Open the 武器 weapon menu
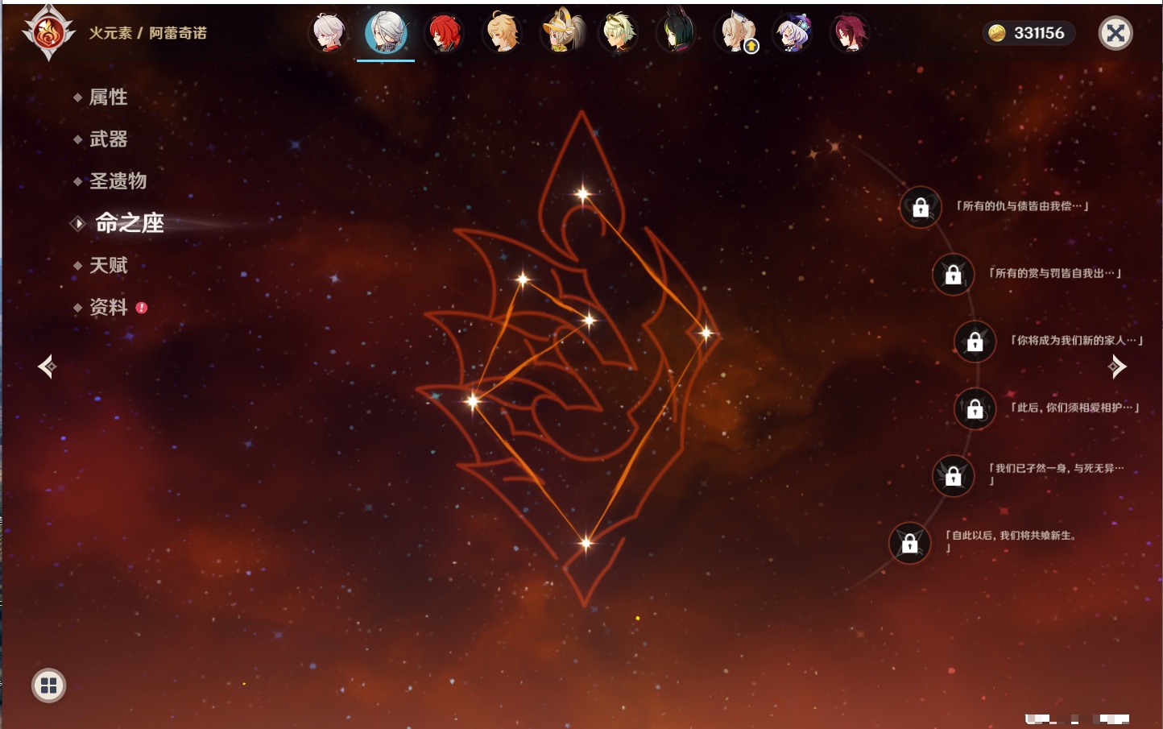The width and height of the screenshot is (1163, 729). (x=108, y=139)
